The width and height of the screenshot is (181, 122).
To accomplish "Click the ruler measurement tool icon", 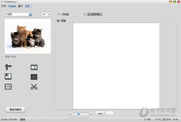I will pyautogui.click(x=8, y=67).
